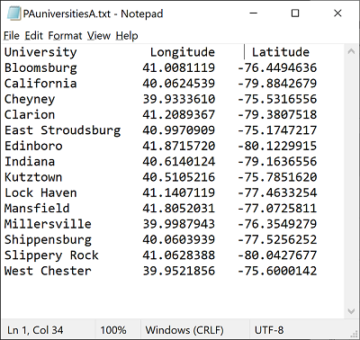The height and width of the screenshot is (340, 360).
Task: Click the Ln 1, Col 34 status entry
Action: 35,330
